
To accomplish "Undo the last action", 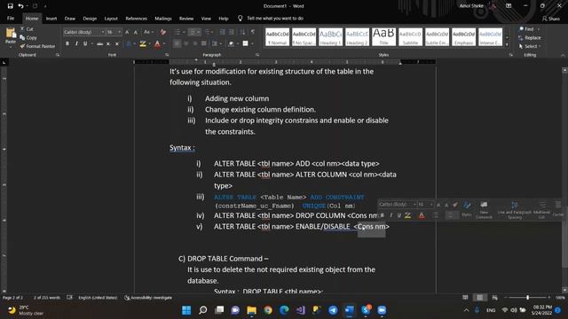I will click(20, 6).
